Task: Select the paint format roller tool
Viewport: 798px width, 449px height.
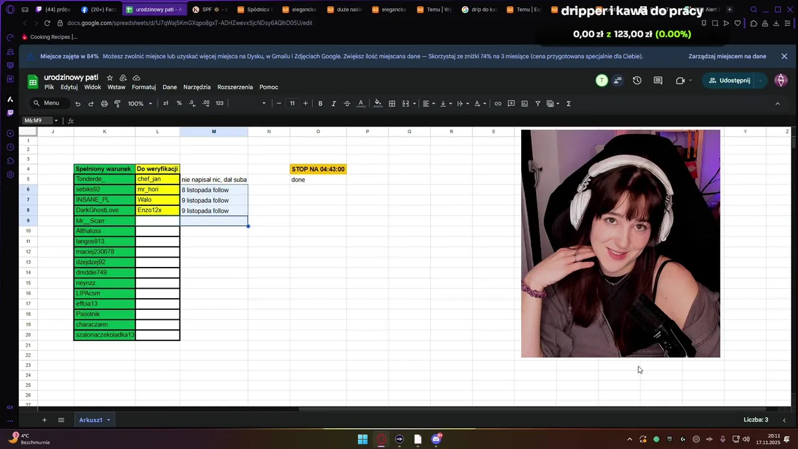Action: coord(117,104)
